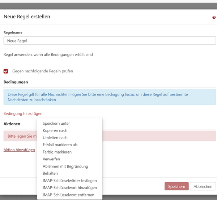Click the 'Bedingung hinzufügen' link
The width and height of the screenshot is (217, 200).
point(23,114)
